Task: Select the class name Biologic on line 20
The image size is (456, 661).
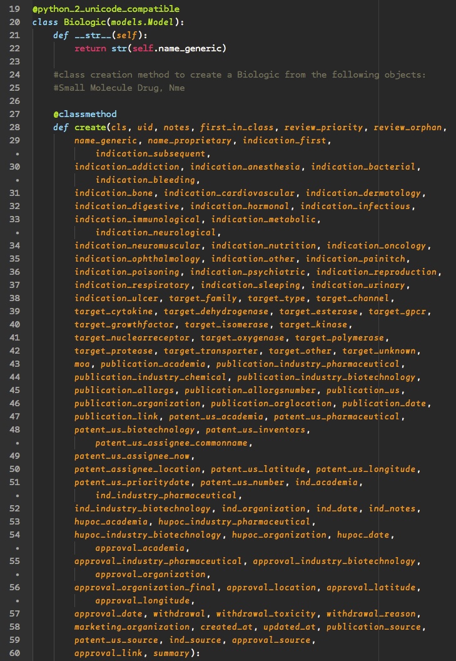Action: [x=84, y=22]
